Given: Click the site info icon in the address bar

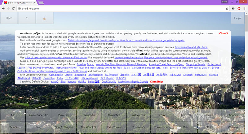Looking at the screenshot, I should 19,9.
